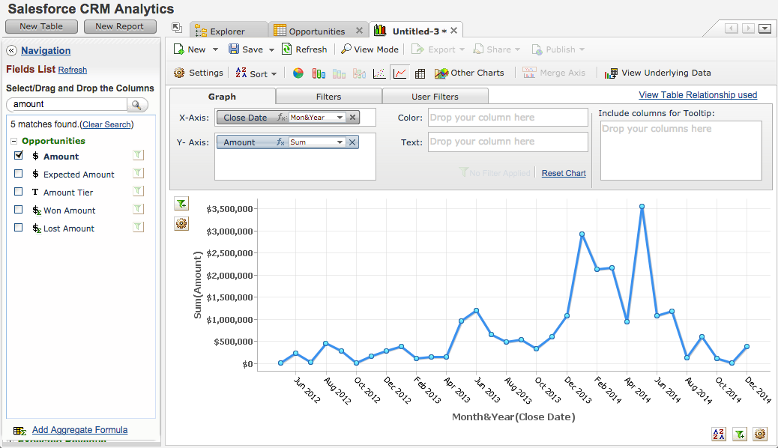Open the Mon&Year dropdown for Close Date
The image size is (778, 448).
point(340,118)
